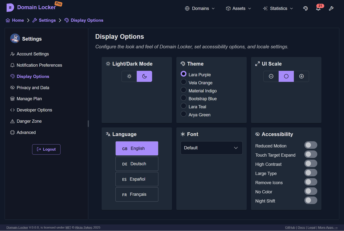Switch to light mode sun button
The image size is (344, 231).
click(x=129, y=76)
